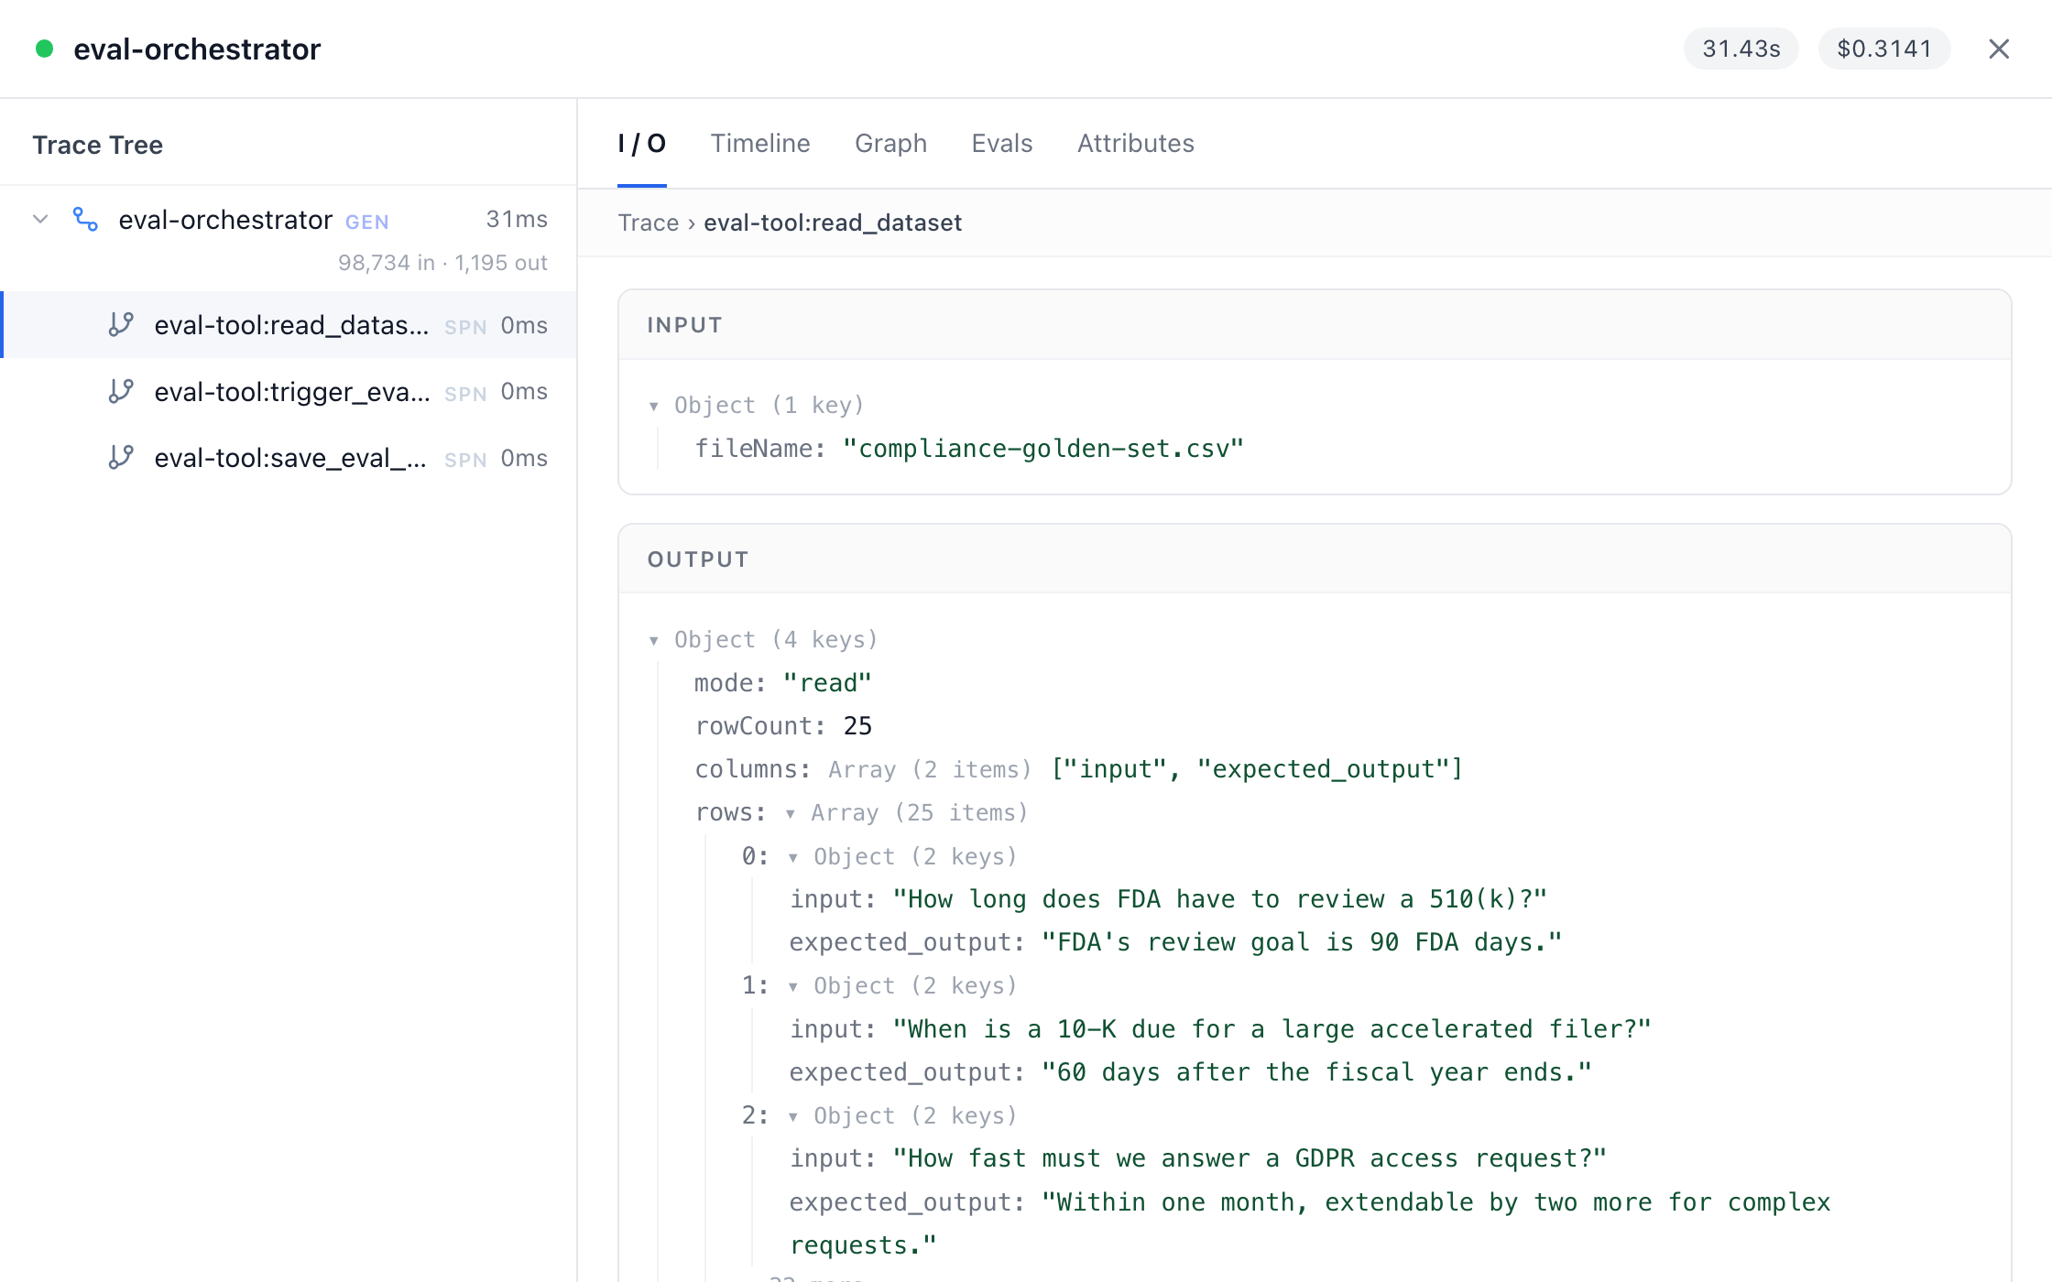
Task: Click the eval-orchestrator generation icon in tree
Action: click(x=85, y=220)
